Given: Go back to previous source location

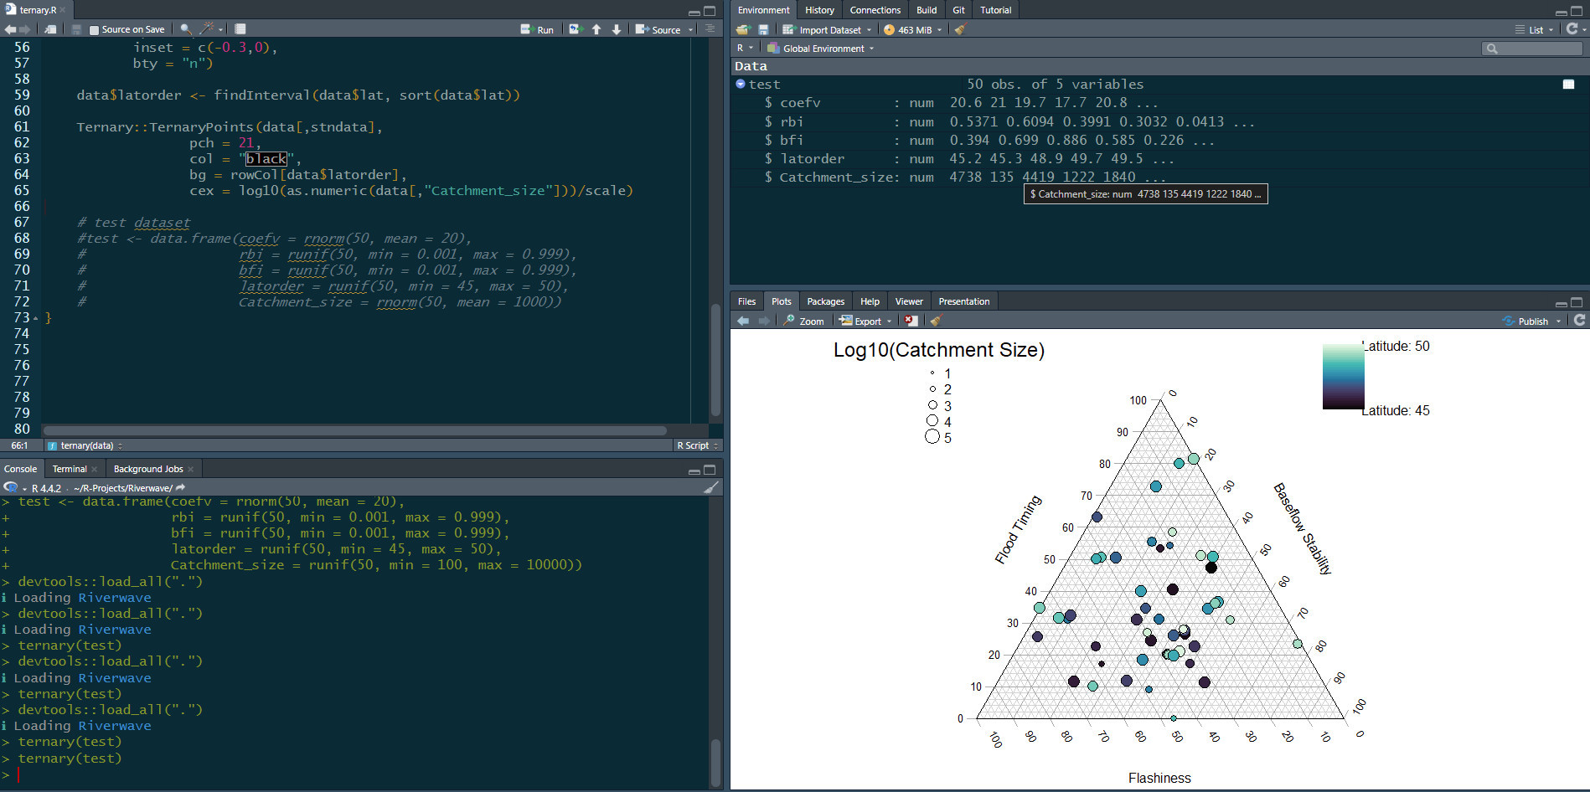Looking at the screenshot, I should coord(10,29).
